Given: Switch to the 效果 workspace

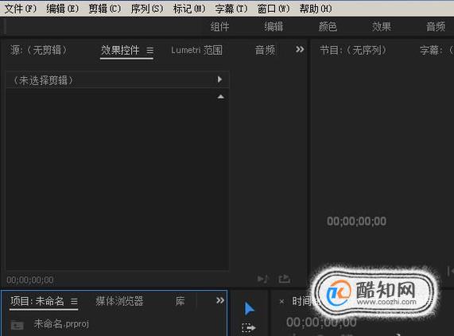Looking at the screenshot, I should click(382, 26).
